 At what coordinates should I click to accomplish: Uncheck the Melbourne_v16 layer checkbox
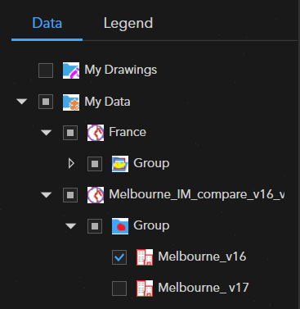[x=119, y=257]
